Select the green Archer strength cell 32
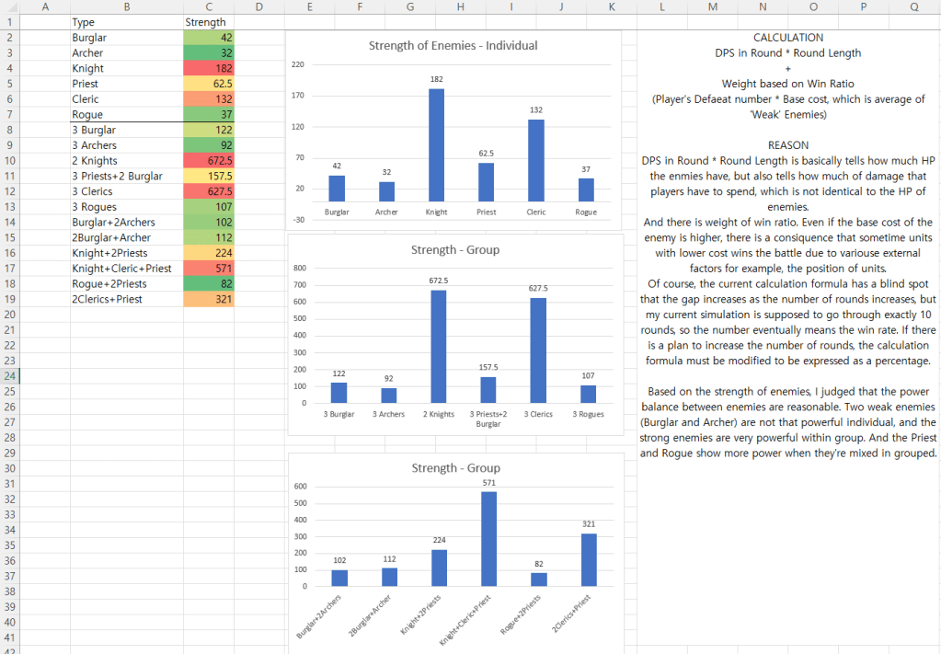This screenshot has width=941, height=654. point(208,53)
